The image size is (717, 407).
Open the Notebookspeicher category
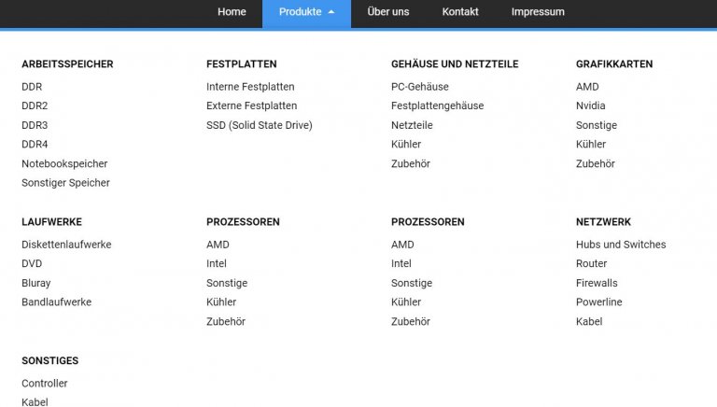[x=64, y=163]
